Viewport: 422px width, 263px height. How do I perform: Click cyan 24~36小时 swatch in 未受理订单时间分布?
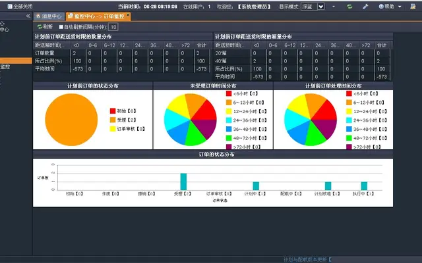(x=229, y=120)
